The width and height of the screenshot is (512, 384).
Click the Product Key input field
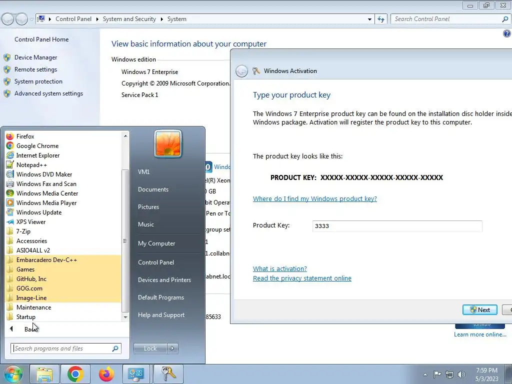click(x=397, y=226)
